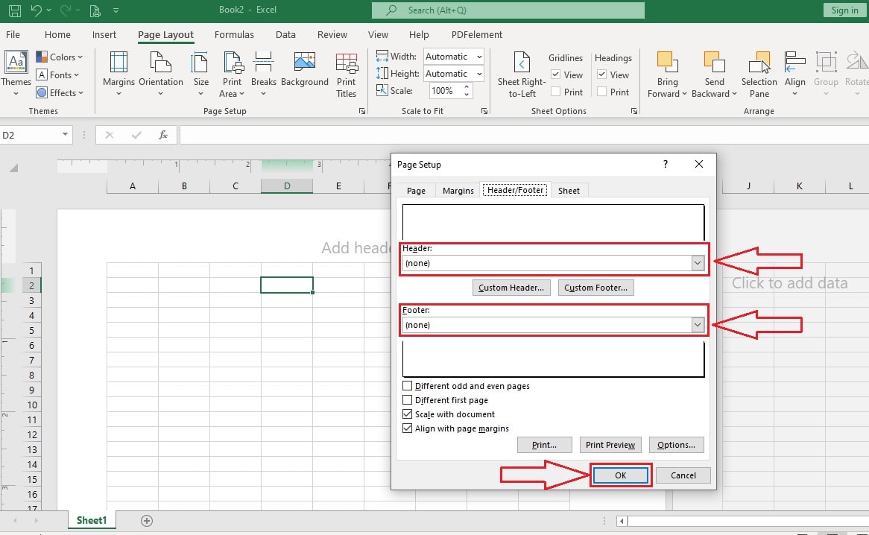Click the Orientation icon
The height and width of the screenshot is (535, 869).
pyautogui.click(x=161, y=73)
